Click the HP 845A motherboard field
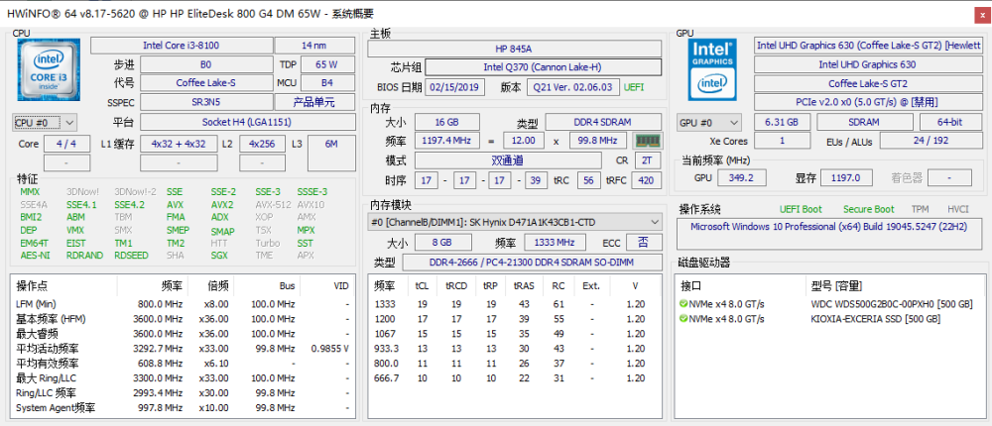 pos(514,49)
